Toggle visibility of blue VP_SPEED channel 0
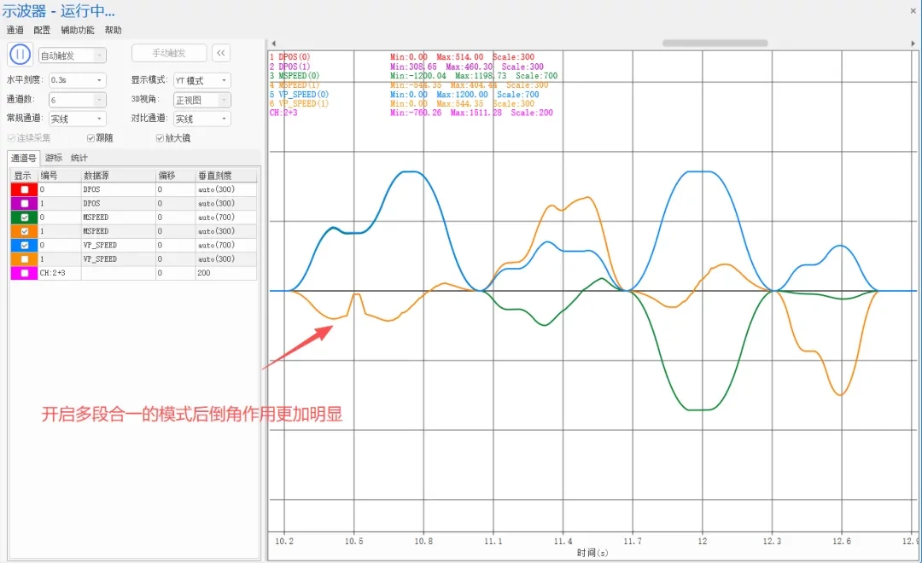The image size is (922, 563). pyautogui.click(x=25, y=245)
